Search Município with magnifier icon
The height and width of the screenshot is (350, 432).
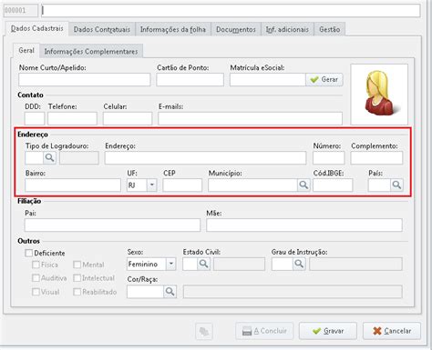(303, 185)
